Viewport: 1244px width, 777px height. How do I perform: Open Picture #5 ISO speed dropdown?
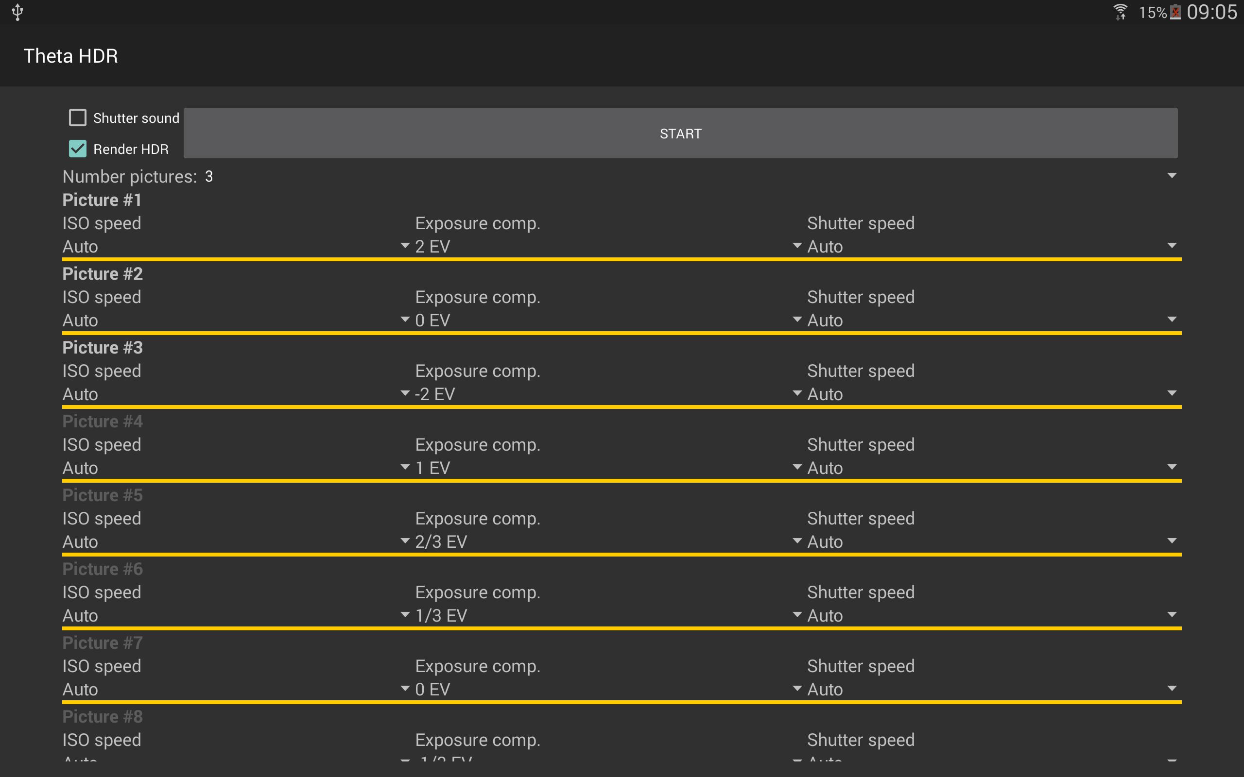coord(237,541)
